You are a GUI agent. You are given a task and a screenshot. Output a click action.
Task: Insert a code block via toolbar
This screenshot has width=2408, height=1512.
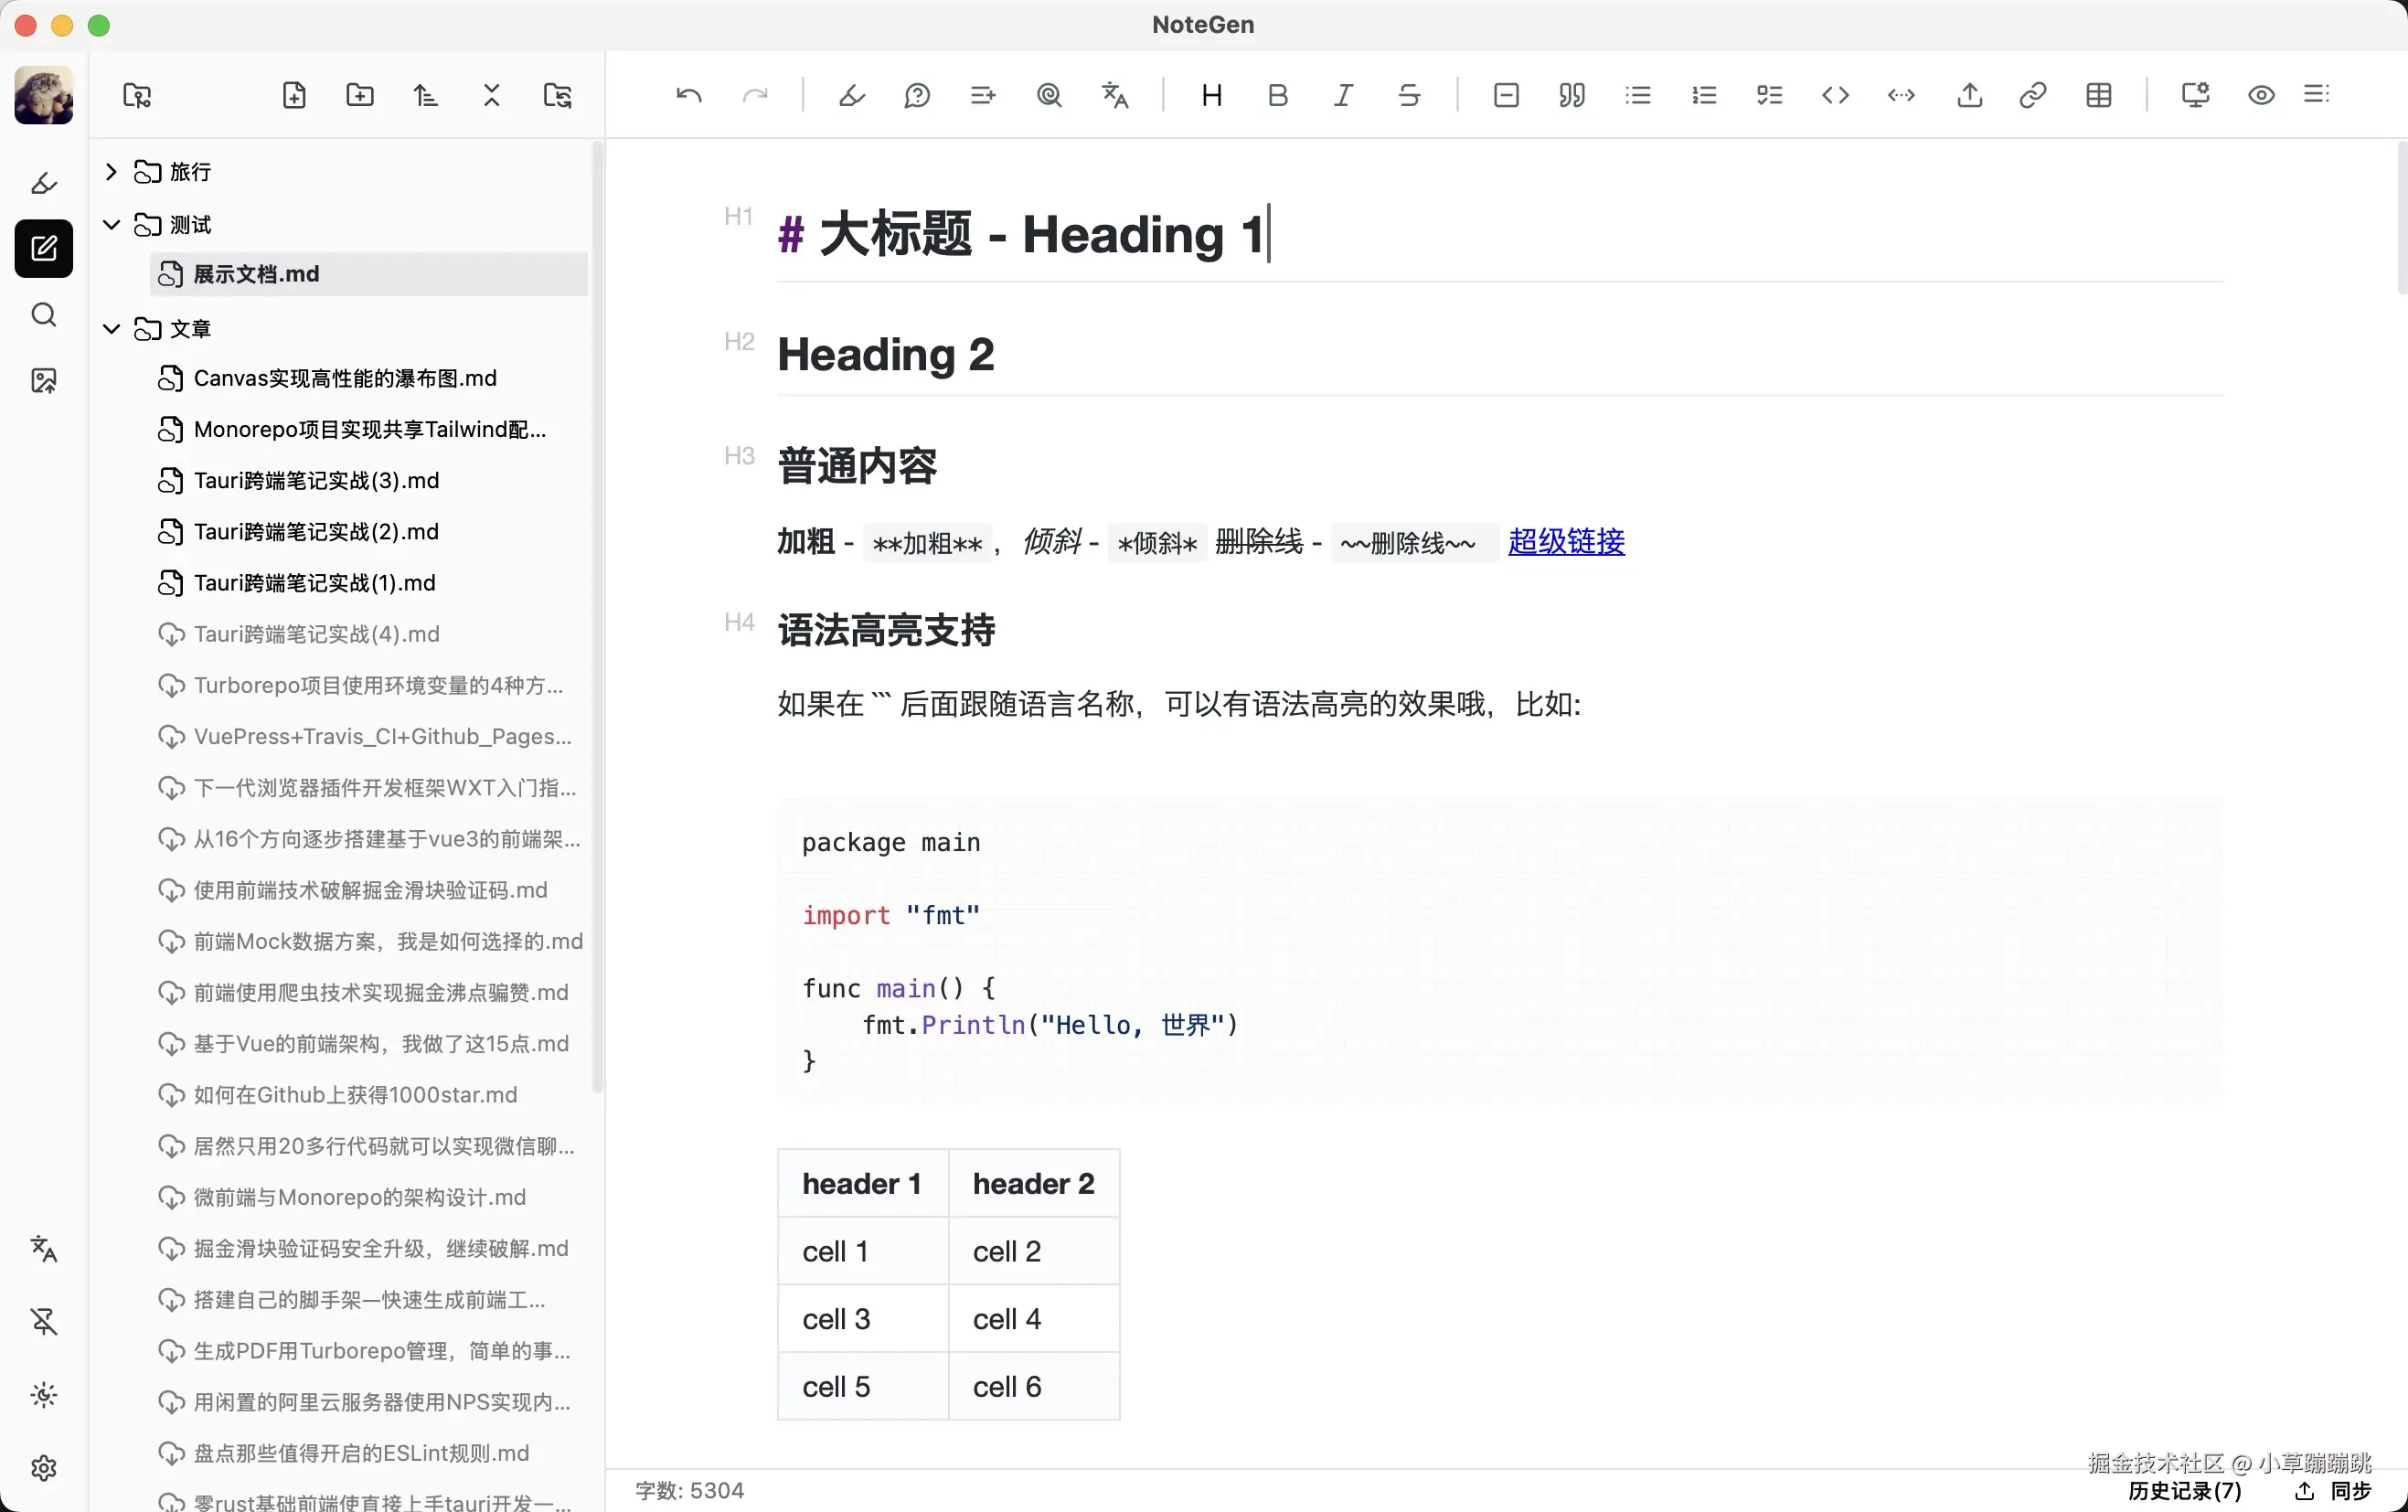click(1835, 95)
